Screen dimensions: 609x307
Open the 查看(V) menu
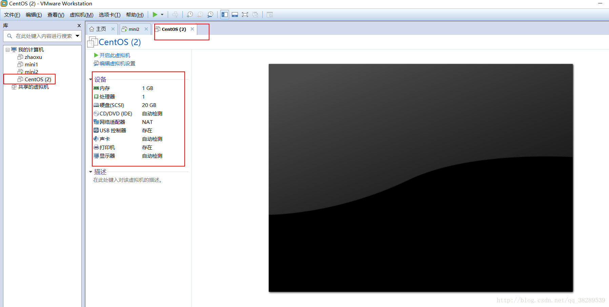56,15
